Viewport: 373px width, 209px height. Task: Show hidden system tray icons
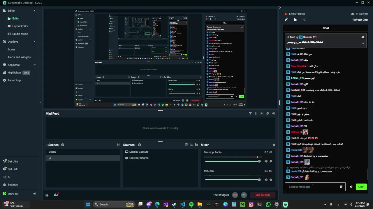[325, 204]
